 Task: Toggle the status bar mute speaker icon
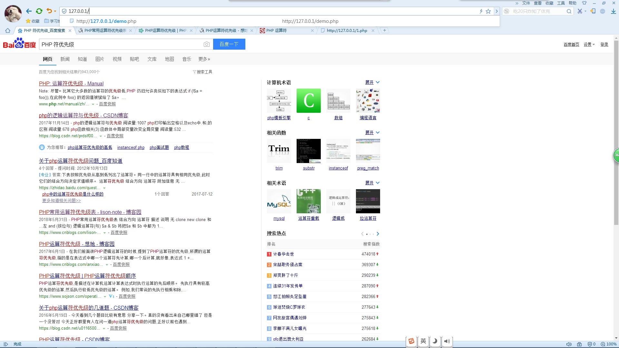pos(569,344)
